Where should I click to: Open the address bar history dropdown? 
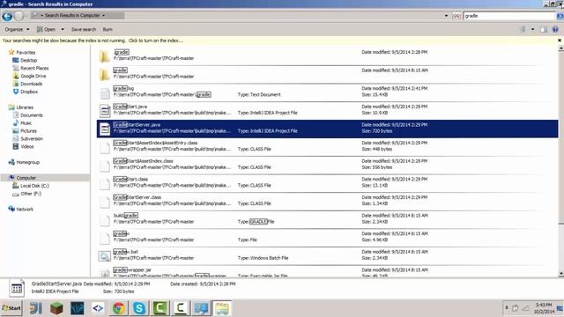[x=446, y=16]
